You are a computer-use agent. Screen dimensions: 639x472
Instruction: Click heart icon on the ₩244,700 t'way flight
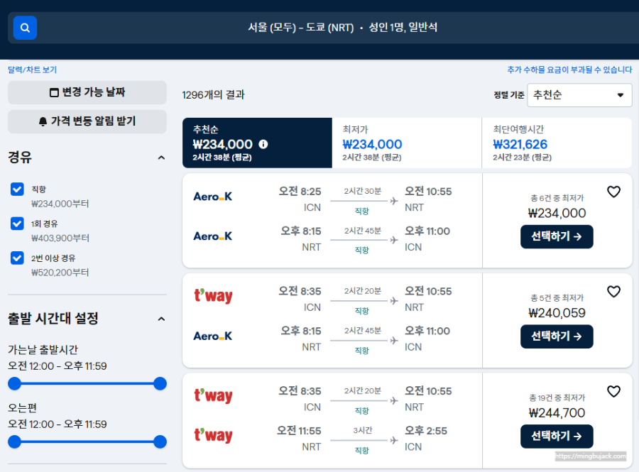(613, 391)
